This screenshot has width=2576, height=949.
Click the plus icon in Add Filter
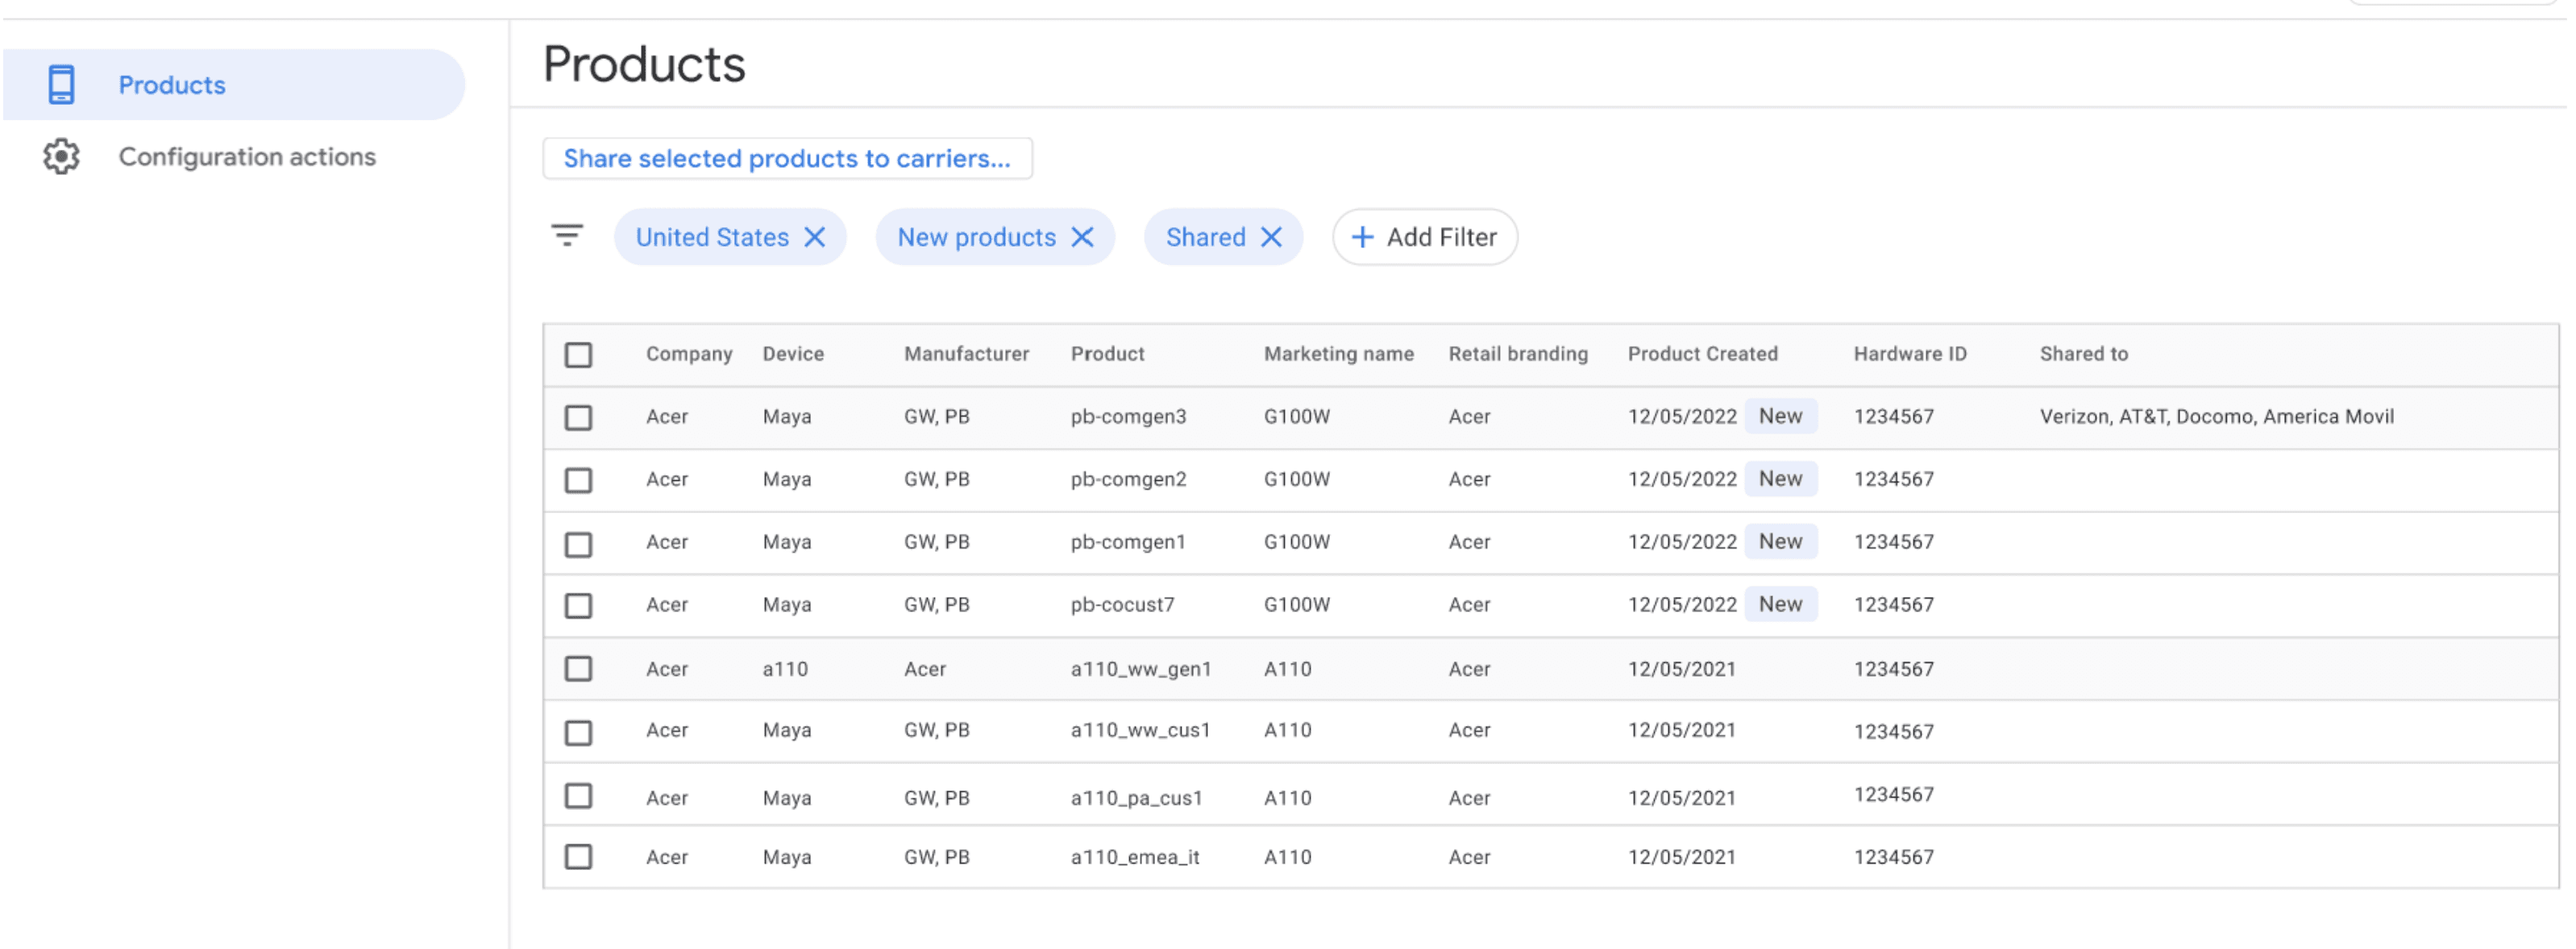(x=1362, y=237)
